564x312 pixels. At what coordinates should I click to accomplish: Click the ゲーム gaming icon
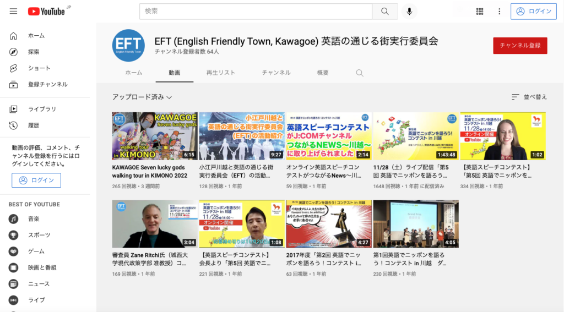(13, 251)
